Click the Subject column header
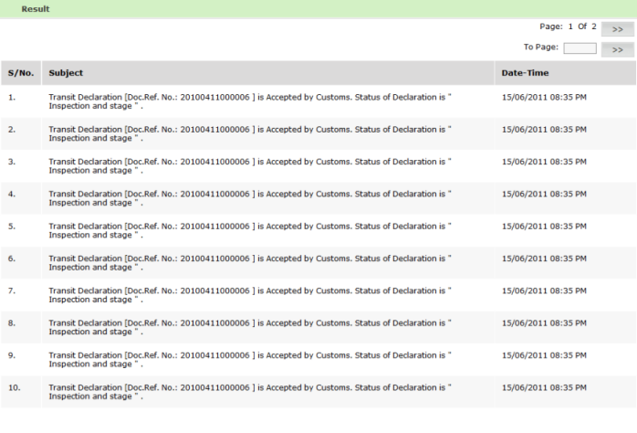This screenshot has width=637, height=433. tap(66, 72)
